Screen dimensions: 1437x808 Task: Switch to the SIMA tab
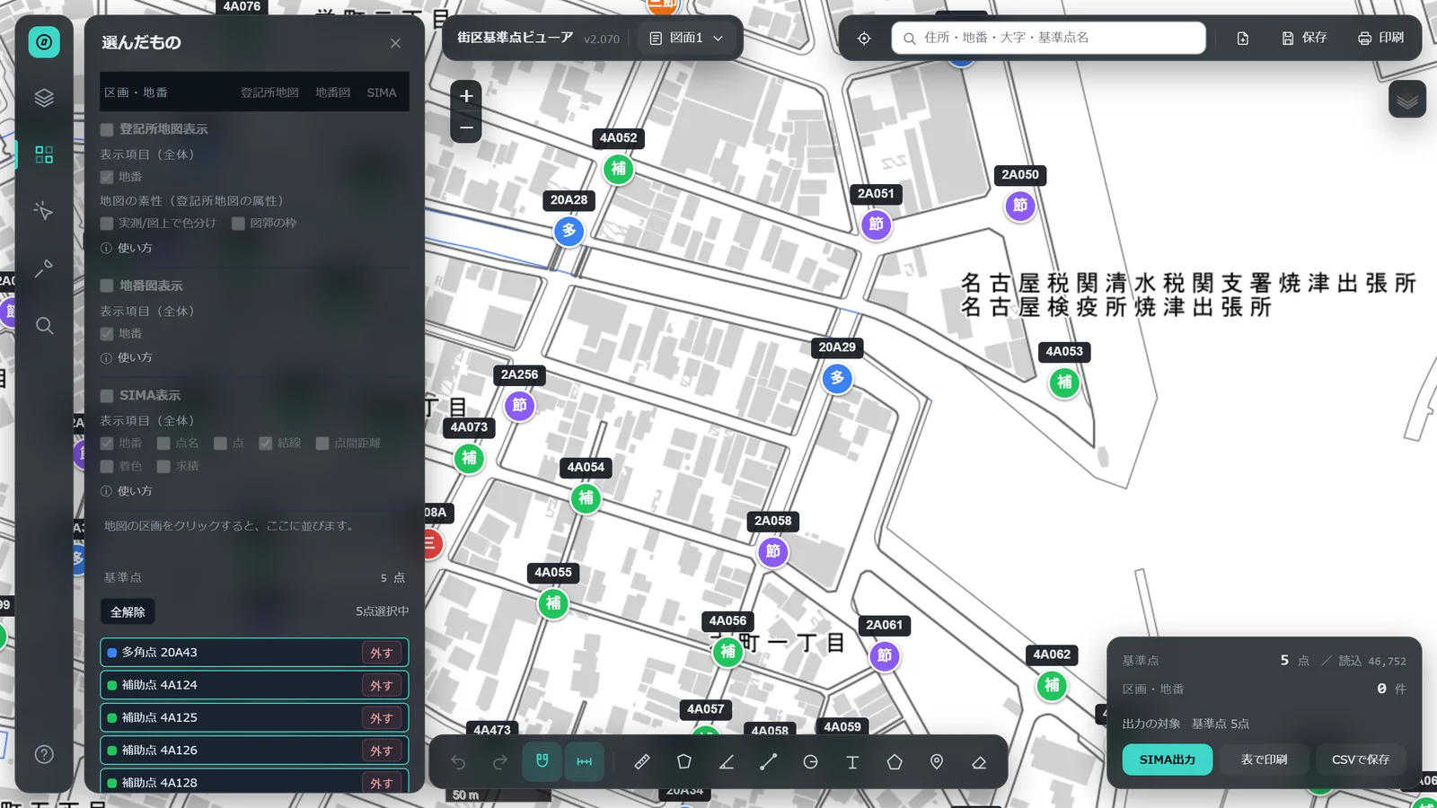pyautogui.click(x=382, y=92)
